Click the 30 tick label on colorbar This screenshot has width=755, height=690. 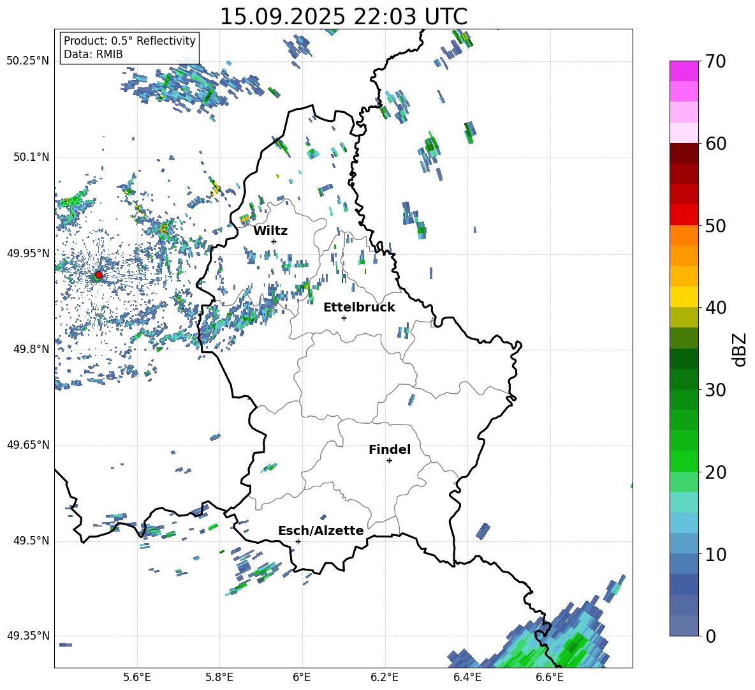point(715,390)
